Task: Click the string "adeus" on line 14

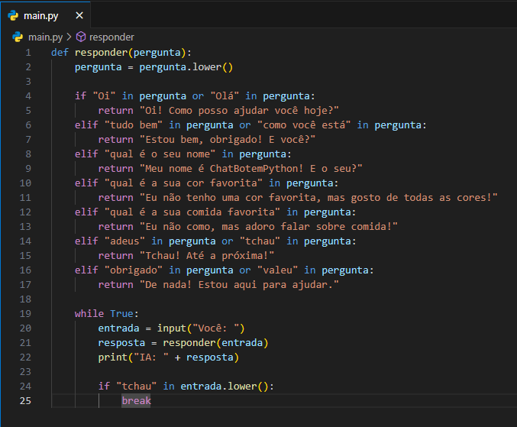Action: 124,241
